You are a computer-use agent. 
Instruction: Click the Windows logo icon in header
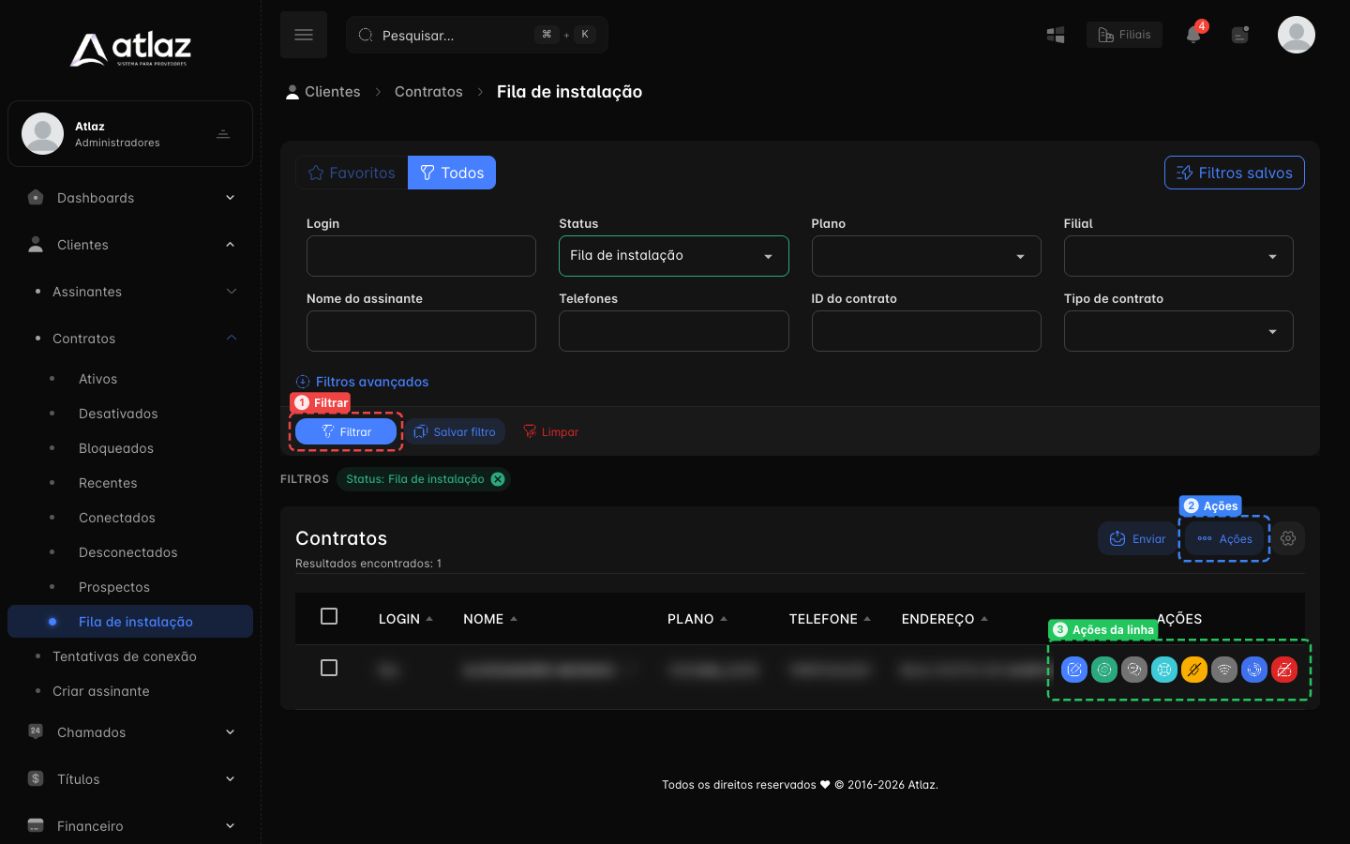[1056, 35]
